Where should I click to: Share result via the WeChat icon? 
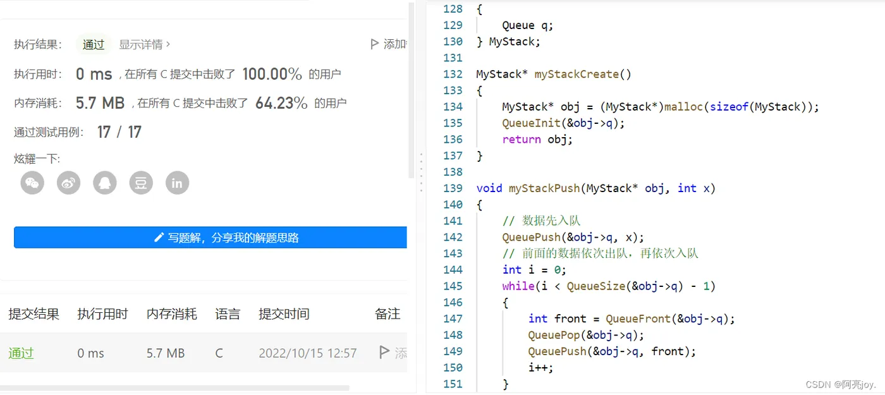tap(32, 183)
